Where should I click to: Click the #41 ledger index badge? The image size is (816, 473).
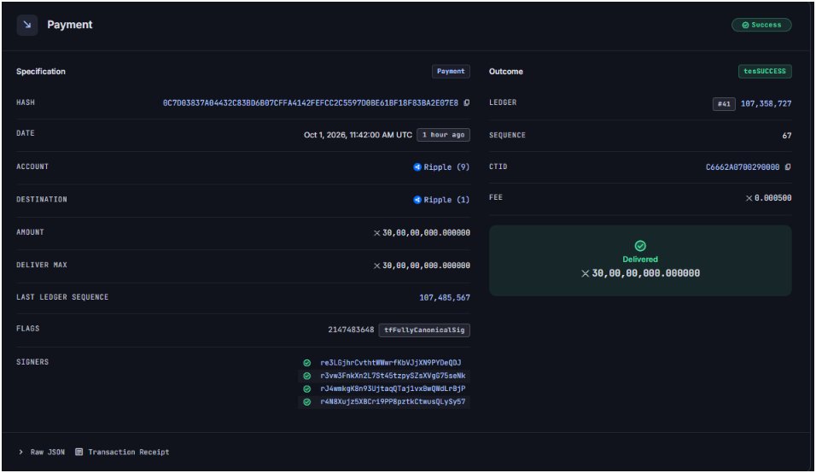(x=724, y=104)
